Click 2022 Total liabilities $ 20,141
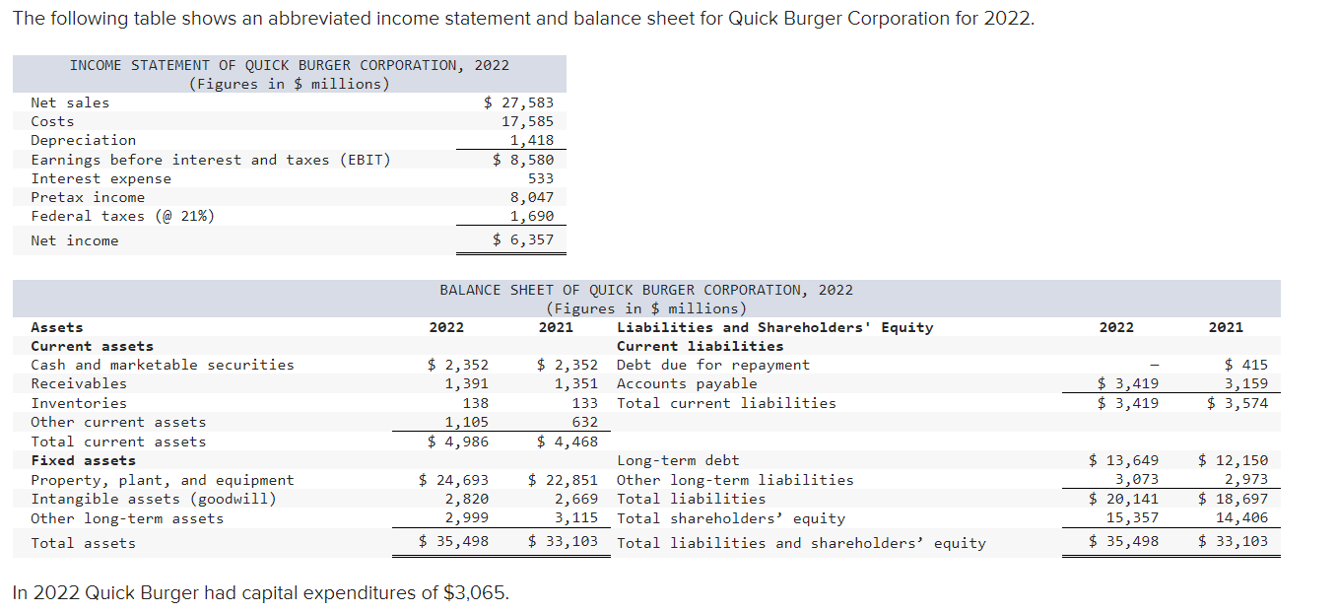 pyautogui.click(x=1124, y=499)
